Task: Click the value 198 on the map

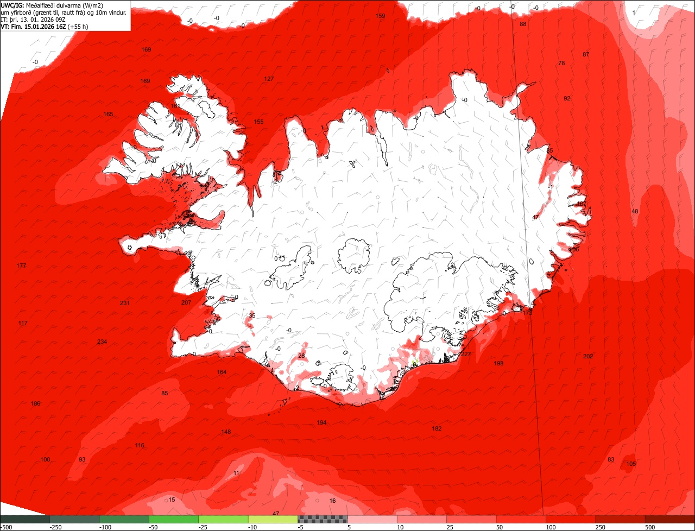Action: [498, 363]
